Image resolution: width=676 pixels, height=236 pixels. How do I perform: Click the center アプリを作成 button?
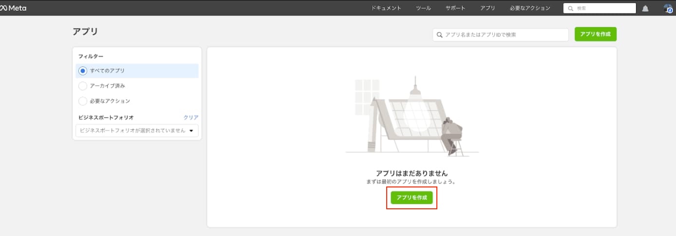(x=412, y=198)
